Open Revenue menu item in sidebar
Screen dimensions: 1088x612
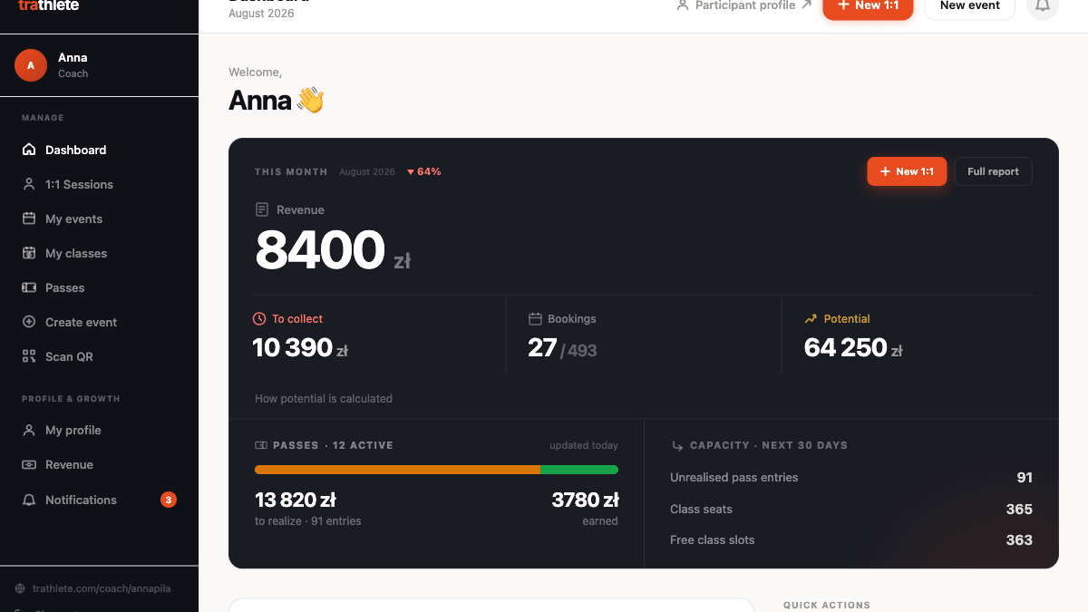[99, 464]
